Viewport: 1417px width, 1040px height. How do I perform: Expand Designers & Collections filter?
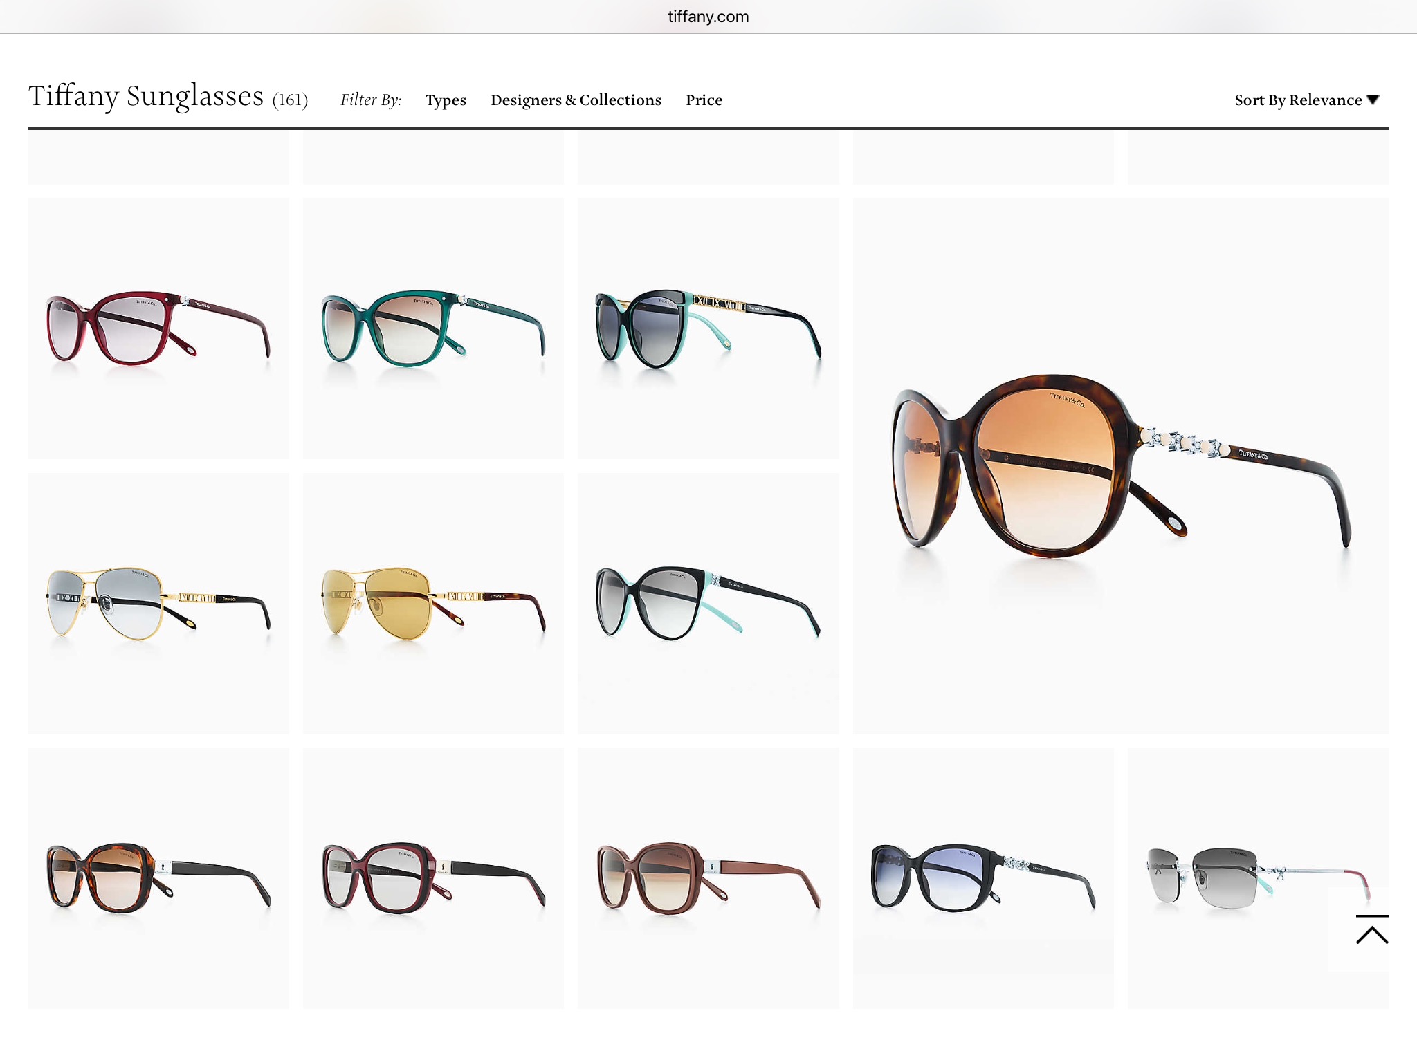[x=576, y=100]
